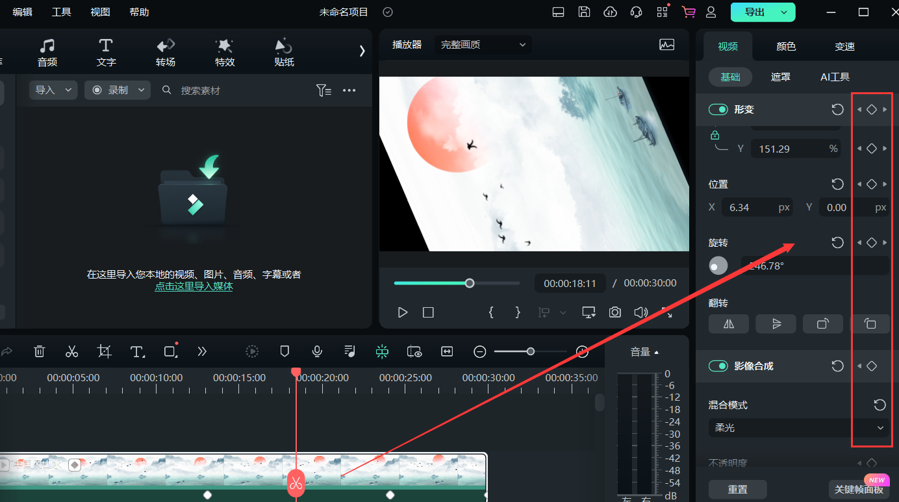
Task: Click the 点击这里导入媒体 import link
Action: (x=194, y=286)
